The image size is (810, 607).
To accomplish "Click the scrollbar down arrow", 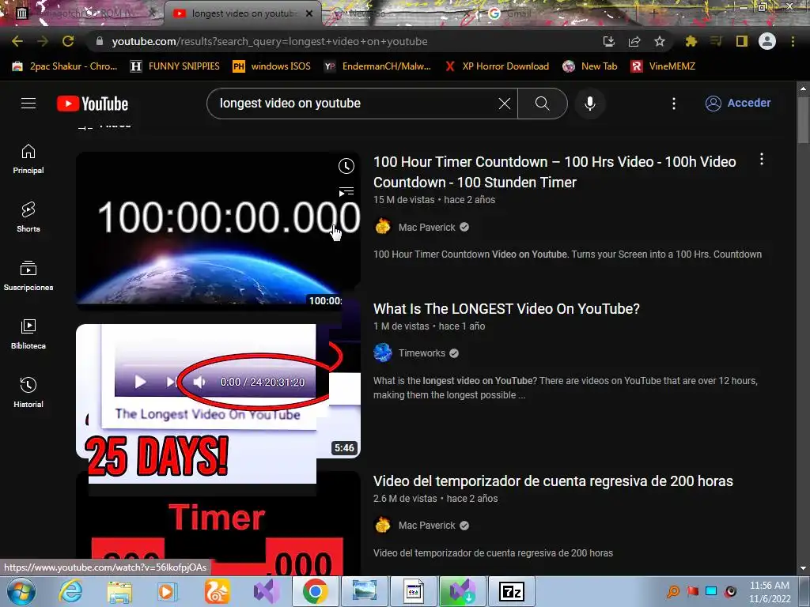I will click(x=803, y=568).
